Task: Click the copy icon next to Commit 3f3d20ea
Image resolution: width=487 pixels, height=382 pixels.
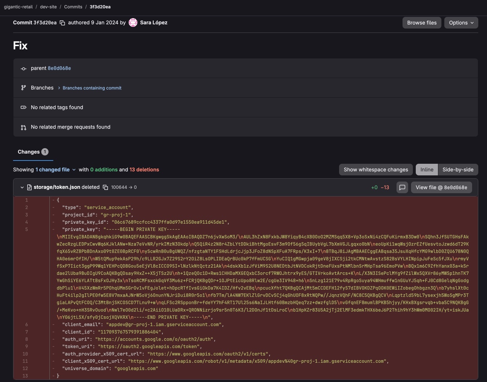Action: click(62, 22)
